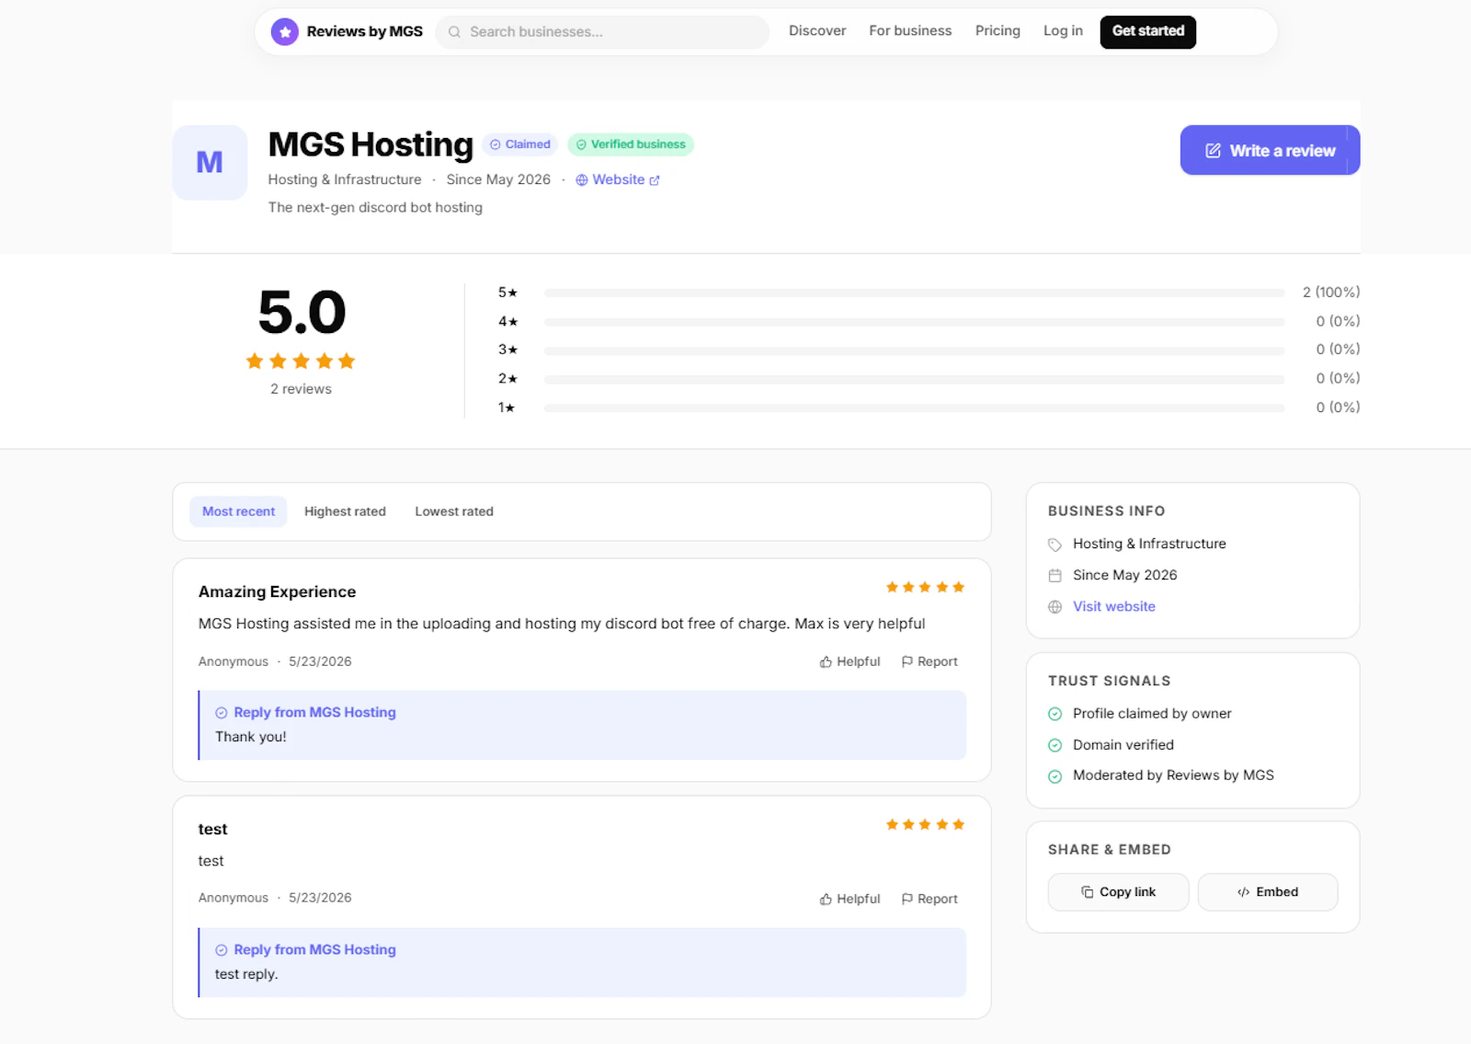1471x1044 pixels.
Task: Click the Write a review button
Action: (1270, 150)
